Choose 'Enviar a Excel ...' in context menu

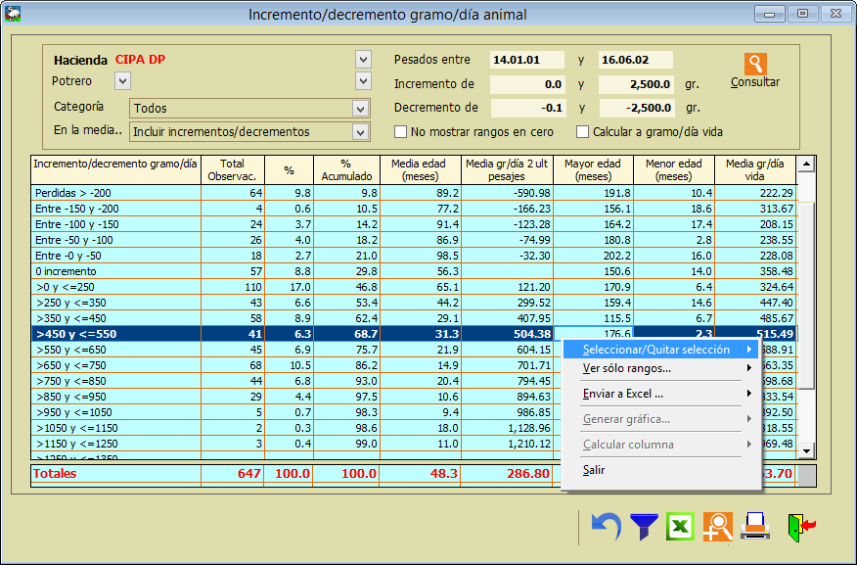click(622, 394)
